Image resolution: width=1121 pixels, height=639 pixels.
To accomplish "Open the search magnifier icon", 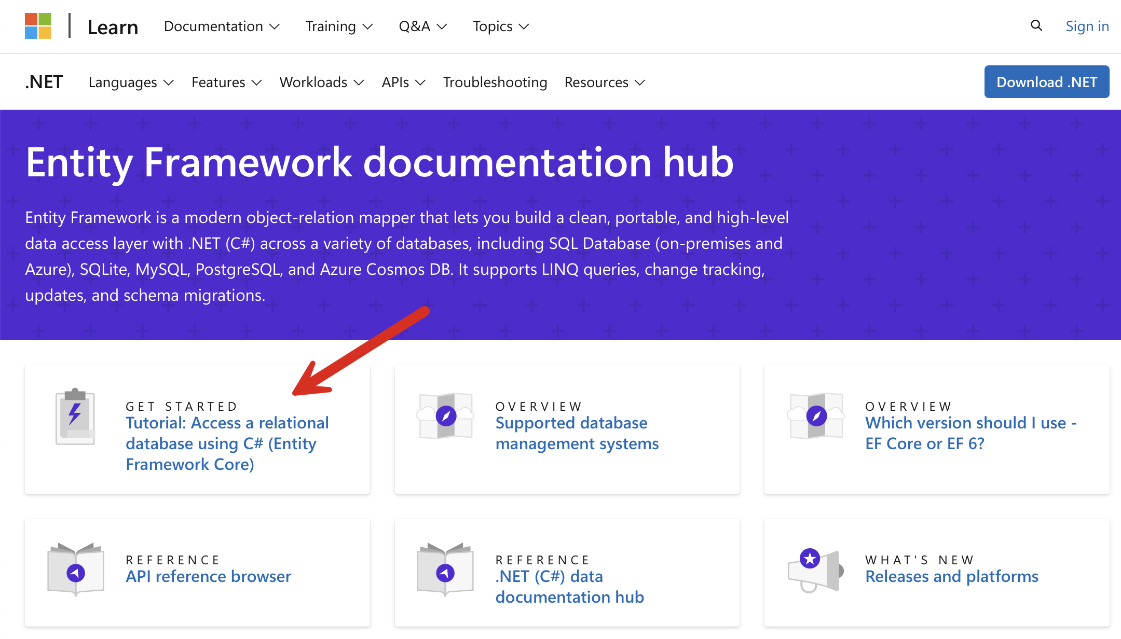I will click(1036, 25).
